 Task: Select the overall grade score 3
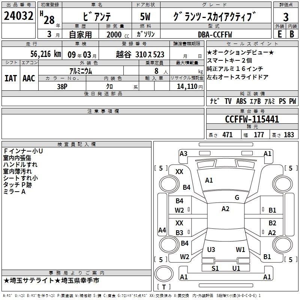(x=286, y=17)
